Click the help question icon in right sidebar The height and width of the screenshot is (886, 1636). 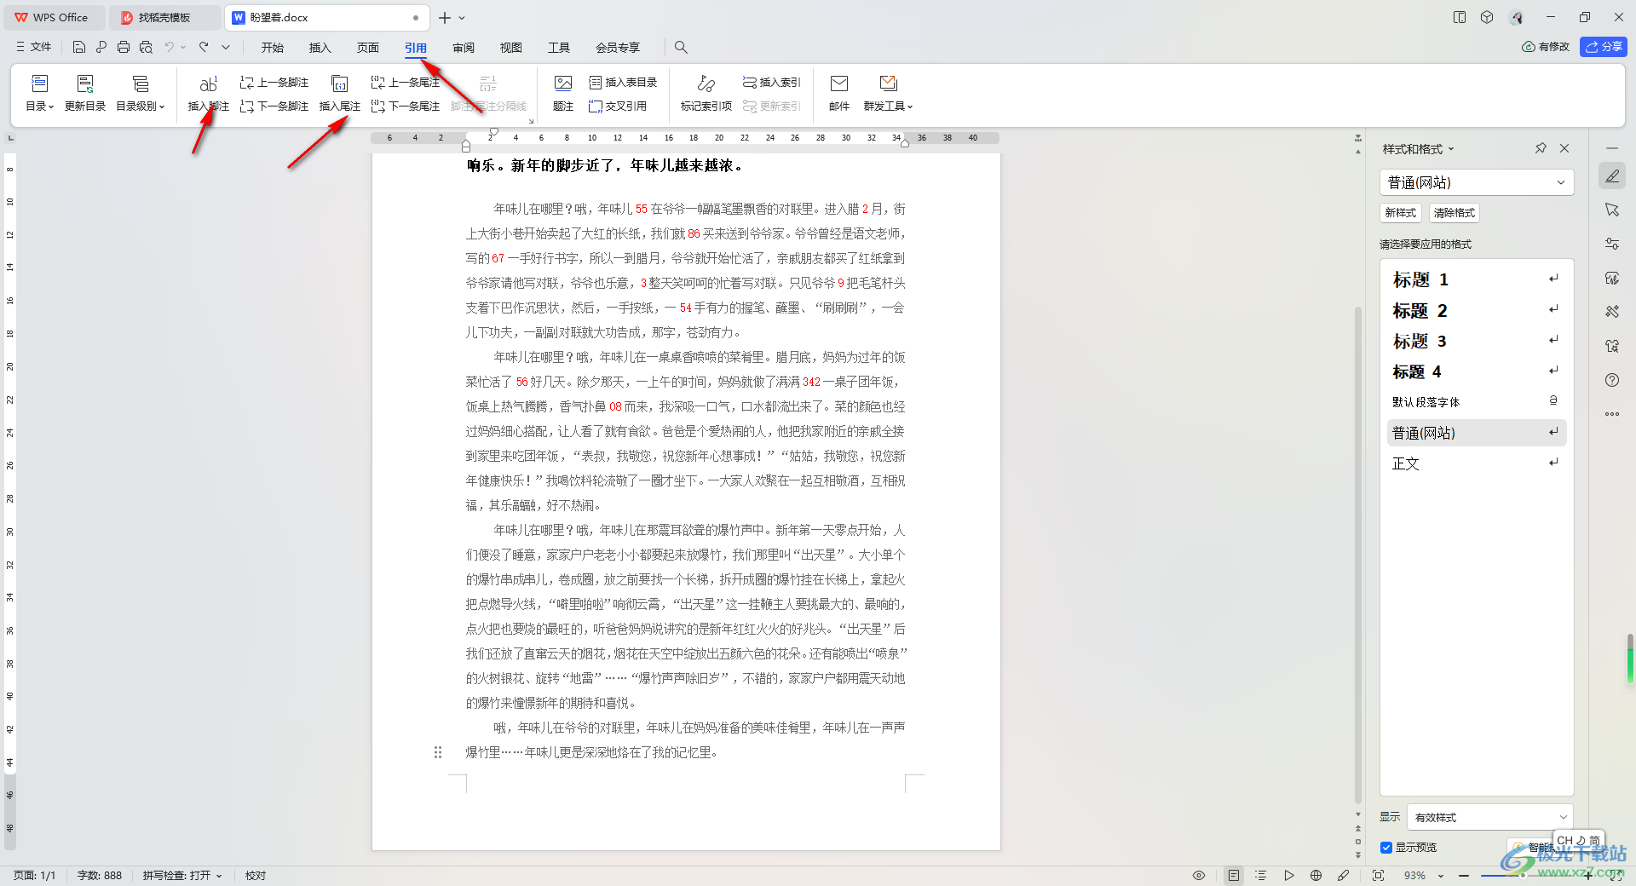tap(1612, 380)
